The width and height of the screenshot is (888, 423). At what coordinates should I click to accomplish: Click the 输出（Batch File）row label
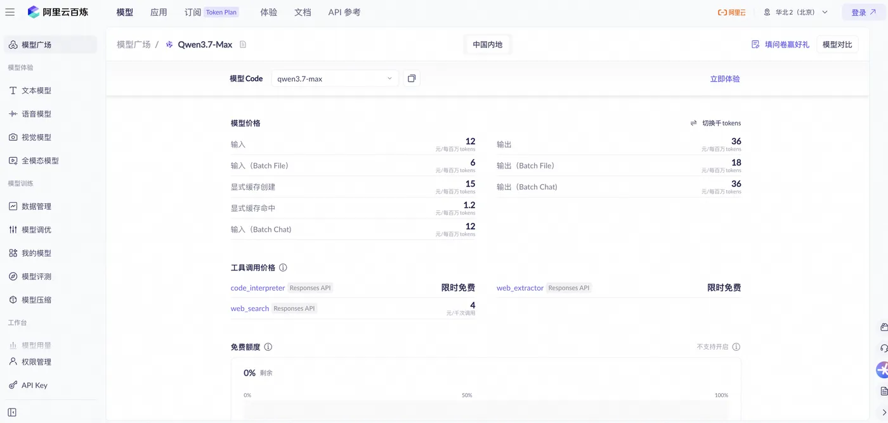tap(526, 165)
